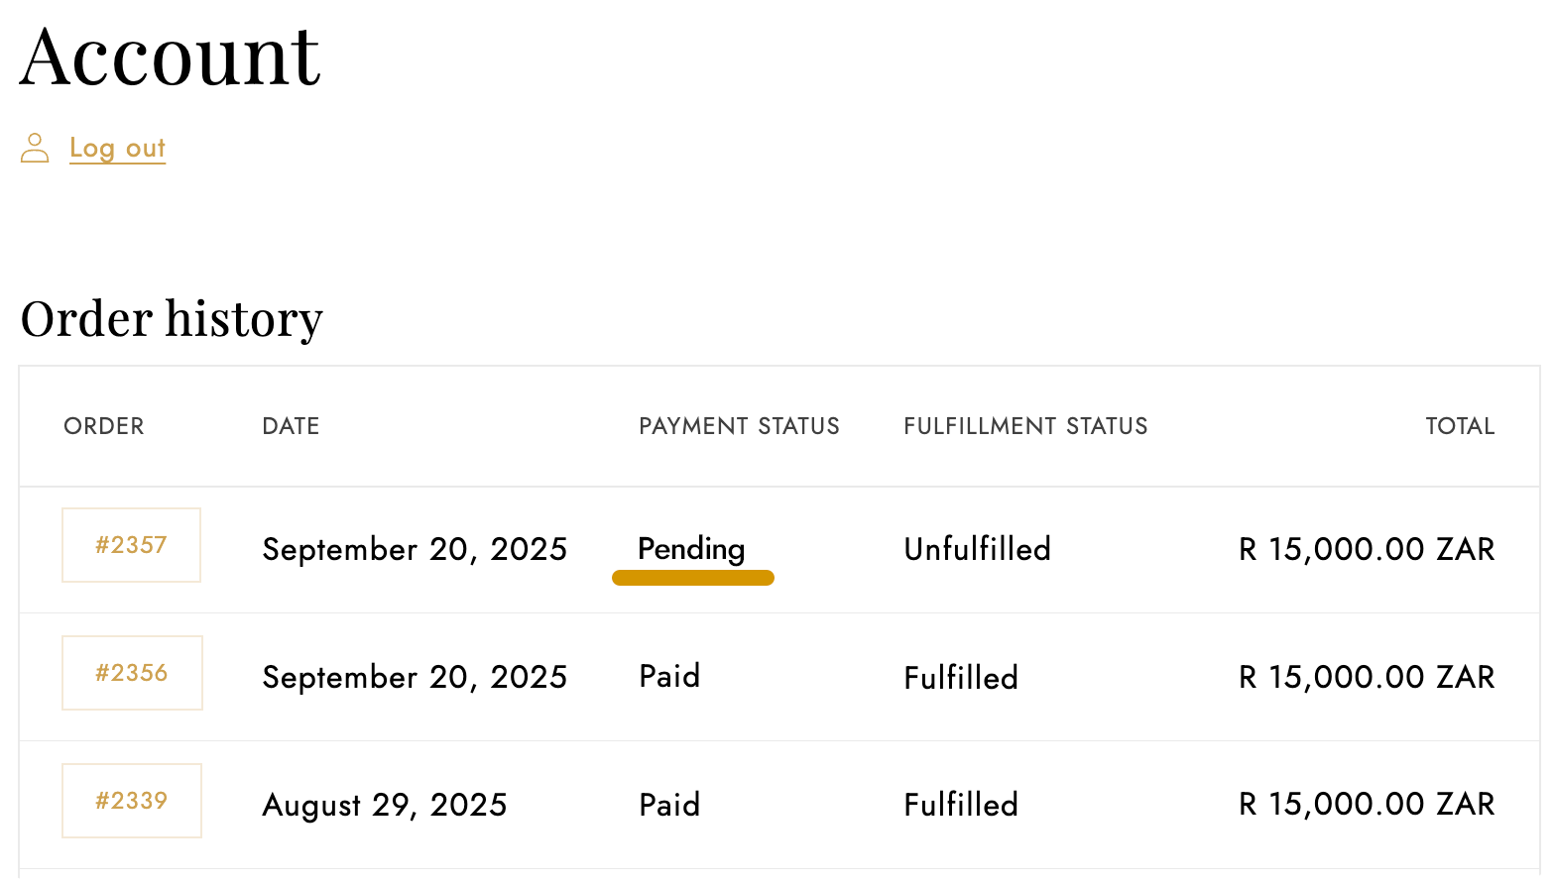The image size is (1555, 884).
Task: Open order #2356
Action: 132,673
